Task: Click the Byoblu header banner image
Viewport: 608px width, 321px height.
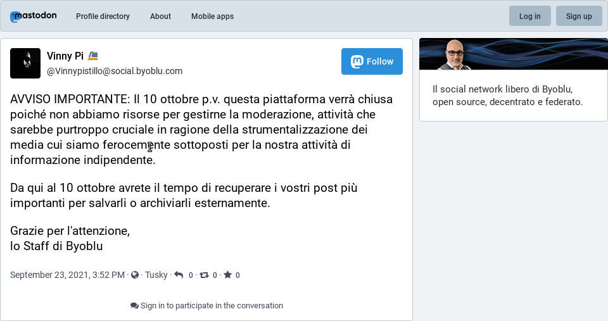Action: 514,54
